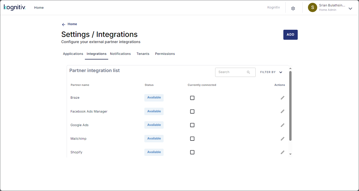Select the Shopify partner name
This screenshot has height=191, width=359.
76,152
